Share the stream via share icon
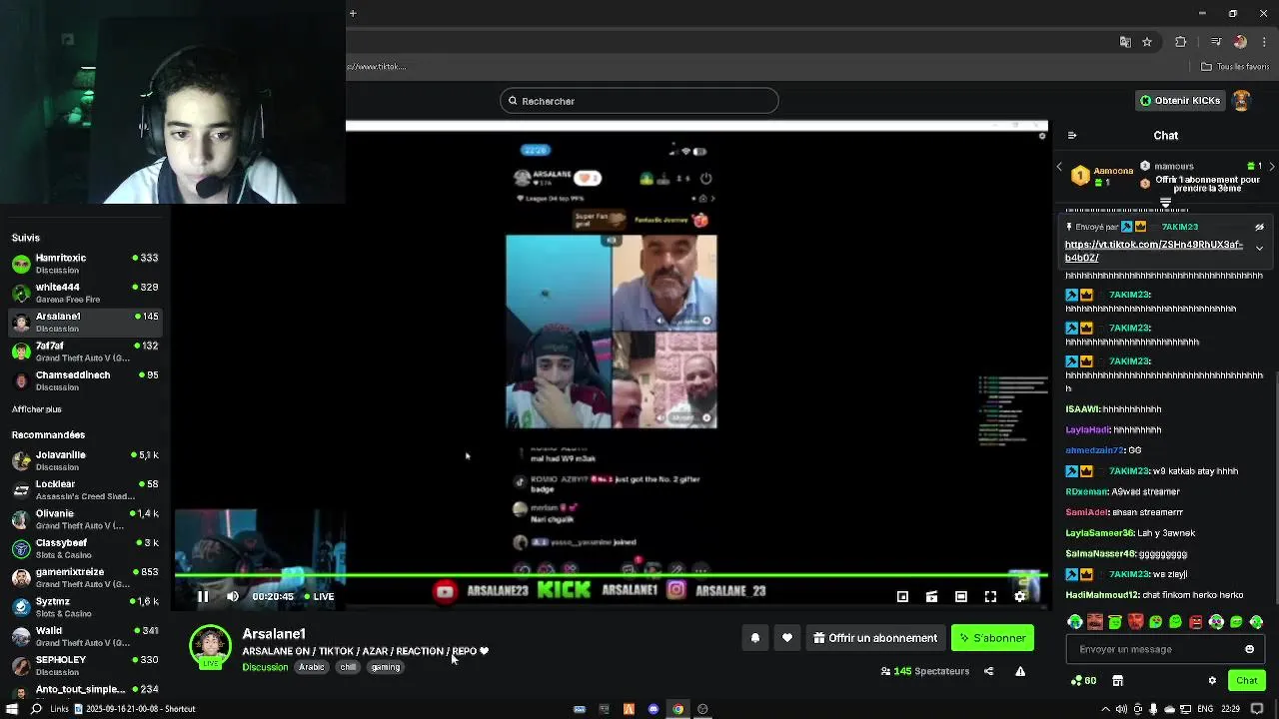The image size is (1279, 719). [989, 671]
